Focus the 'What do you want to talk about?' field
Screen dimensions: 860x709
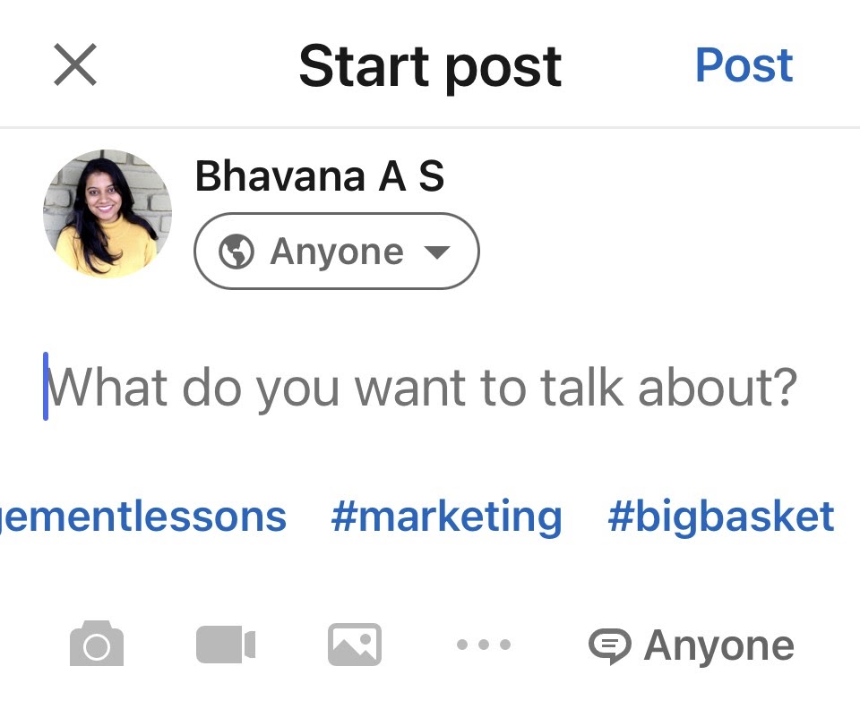[x=421, y=388]
